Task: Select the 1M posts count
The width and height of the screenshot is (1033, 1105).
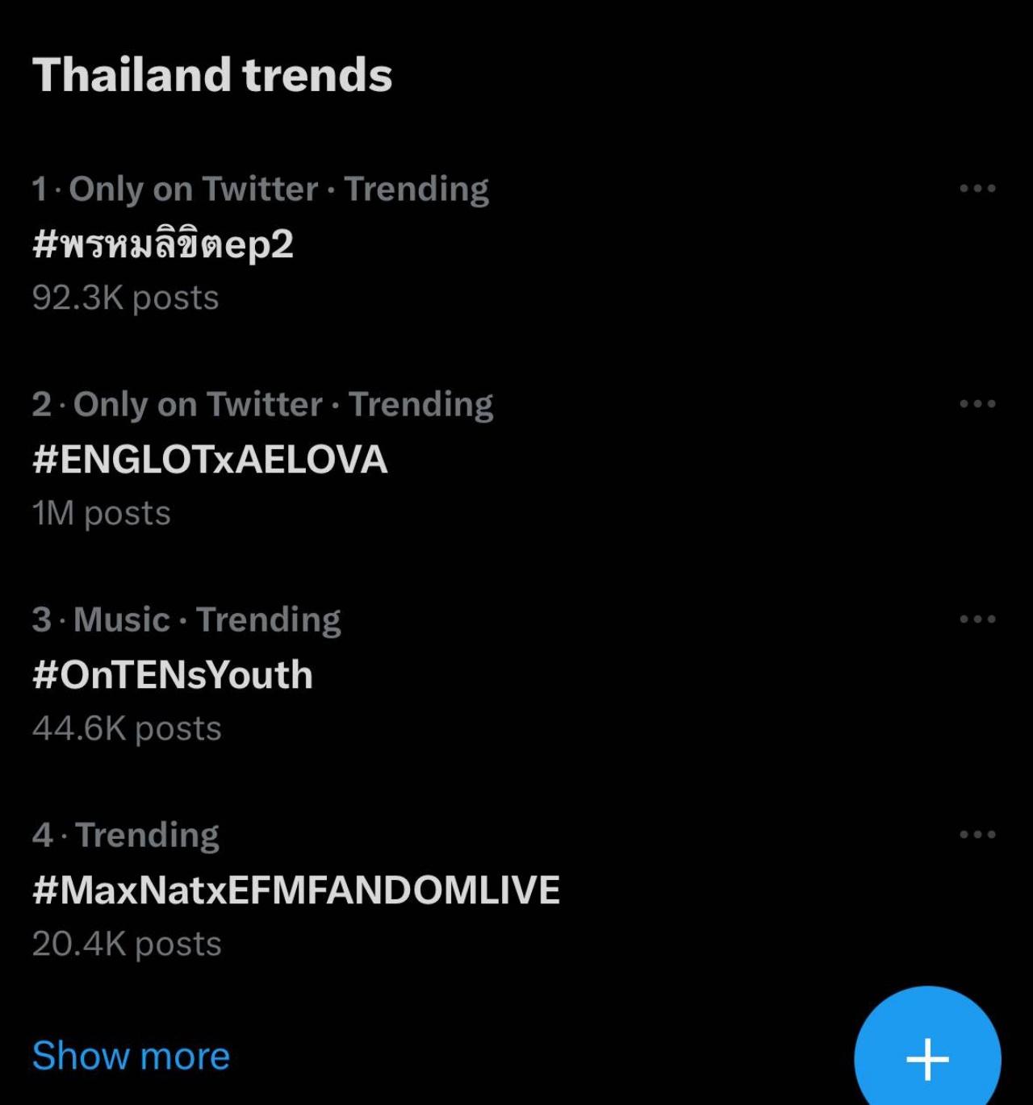Action: (x=102, y=513)
